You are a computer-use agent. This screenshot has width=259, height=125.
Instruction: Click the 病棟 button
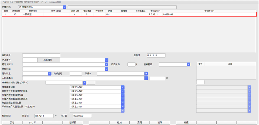tap(186, 123)
